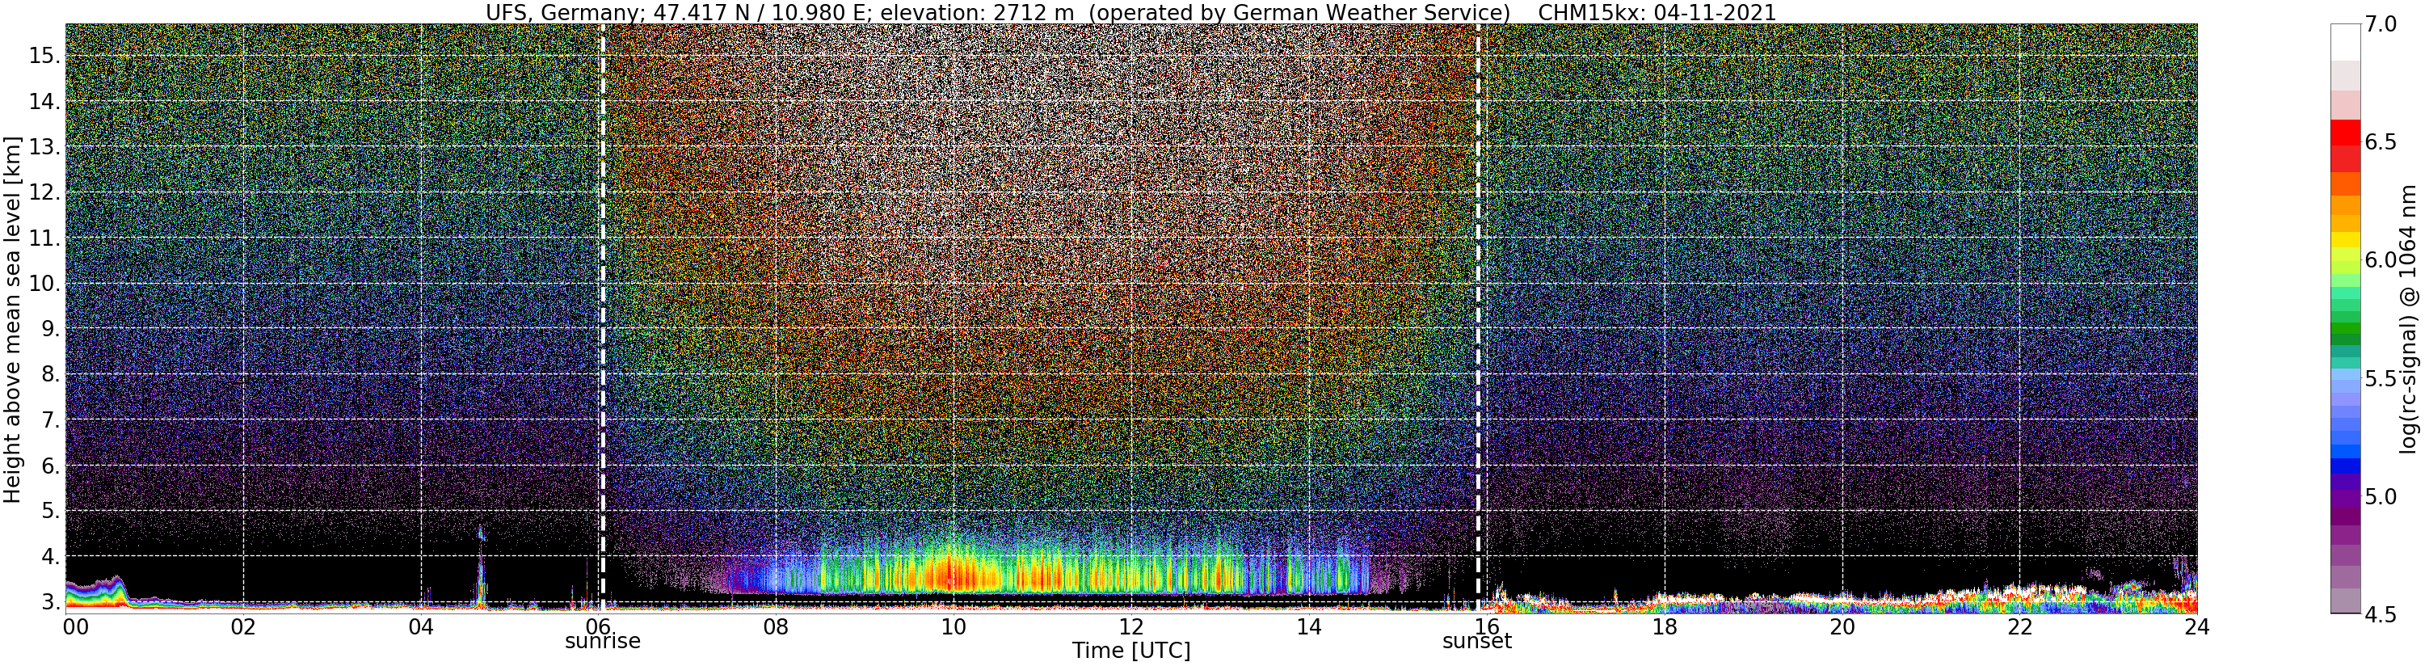The image size is (2425, 666).
Task: Click the time tick '00'
Action: [x=75, y=626]
